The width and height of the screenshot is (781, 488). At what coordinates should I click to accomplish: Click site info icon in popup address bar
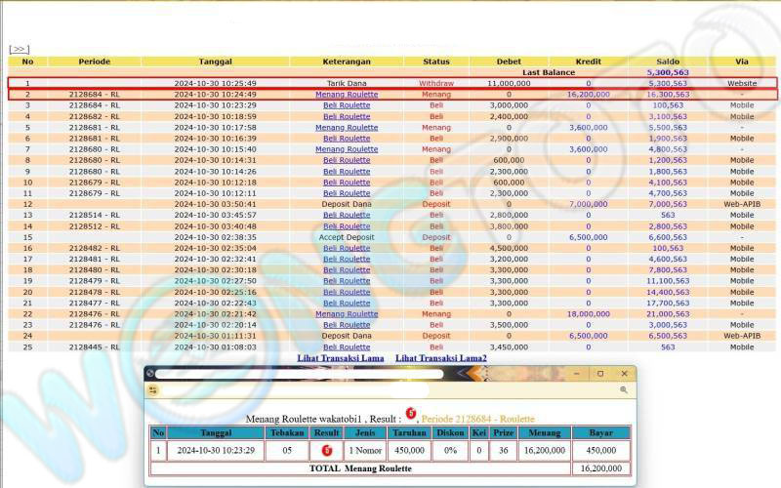coord(156,390)
